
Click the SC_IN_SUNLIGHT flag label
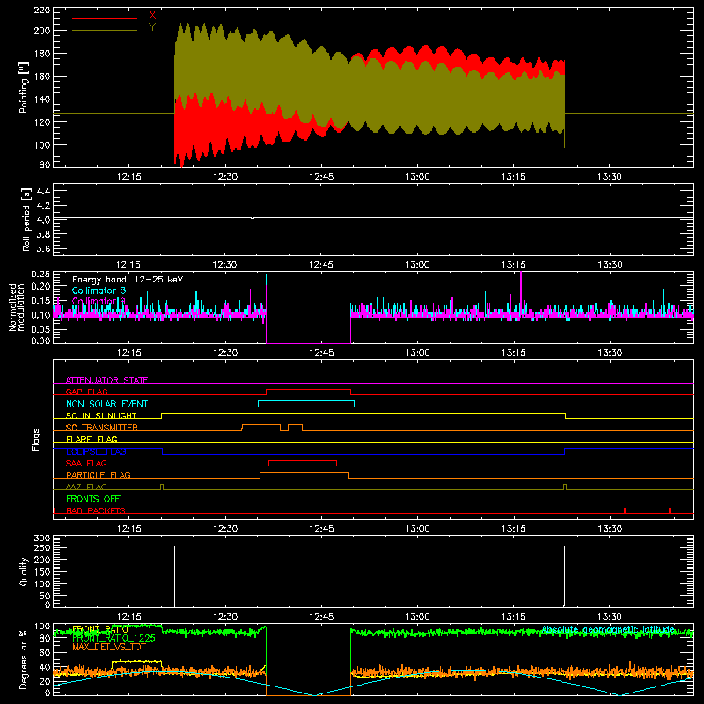point(101,415)
